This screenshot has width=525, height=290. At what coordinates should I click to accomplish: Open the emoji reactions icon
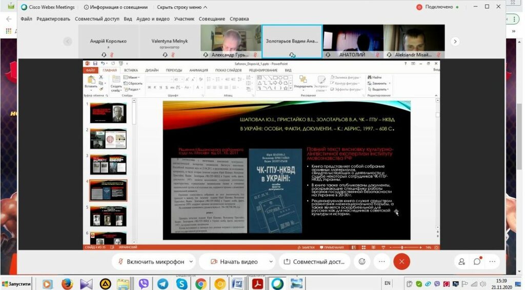click(362, 261)
